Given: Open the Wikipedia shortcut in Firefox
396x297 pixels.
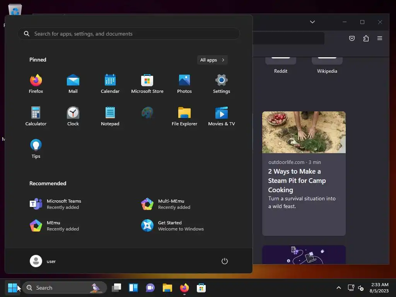Looking at the screenshot, I should click(327, 66).
